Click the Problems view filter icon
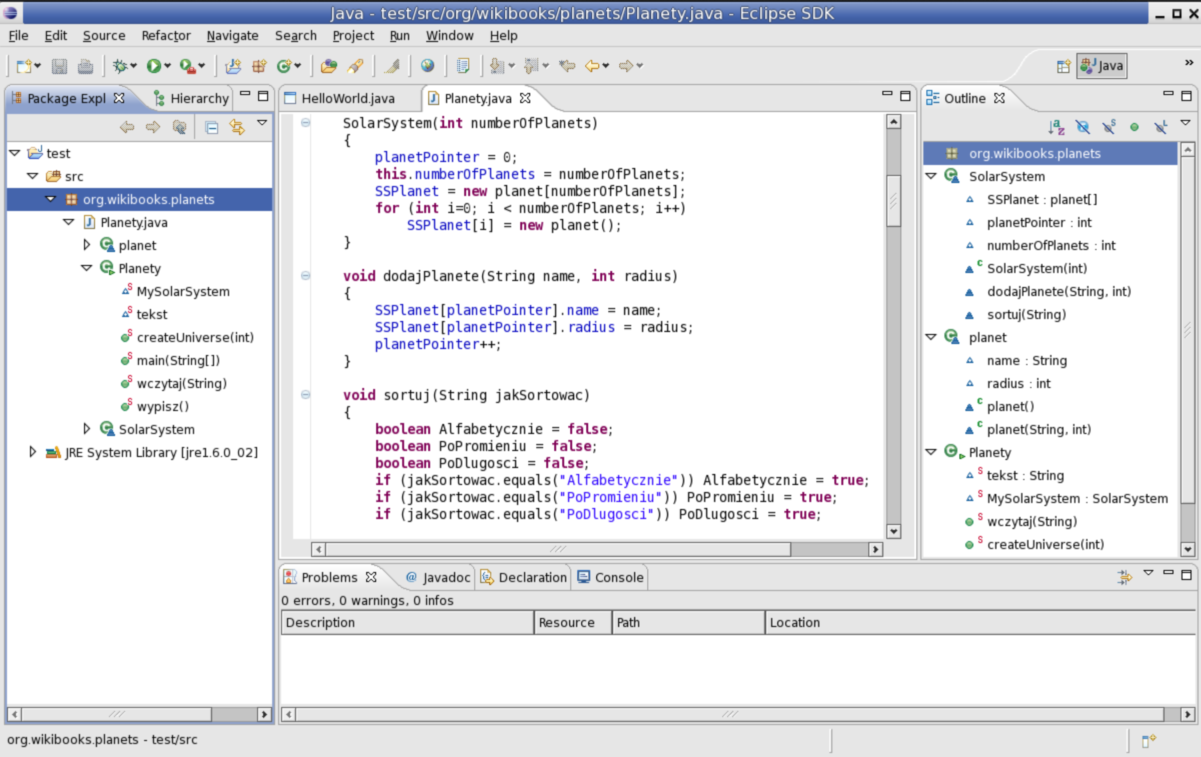This screenshot has height=757, width=1201. click(x=1124, y=577)
